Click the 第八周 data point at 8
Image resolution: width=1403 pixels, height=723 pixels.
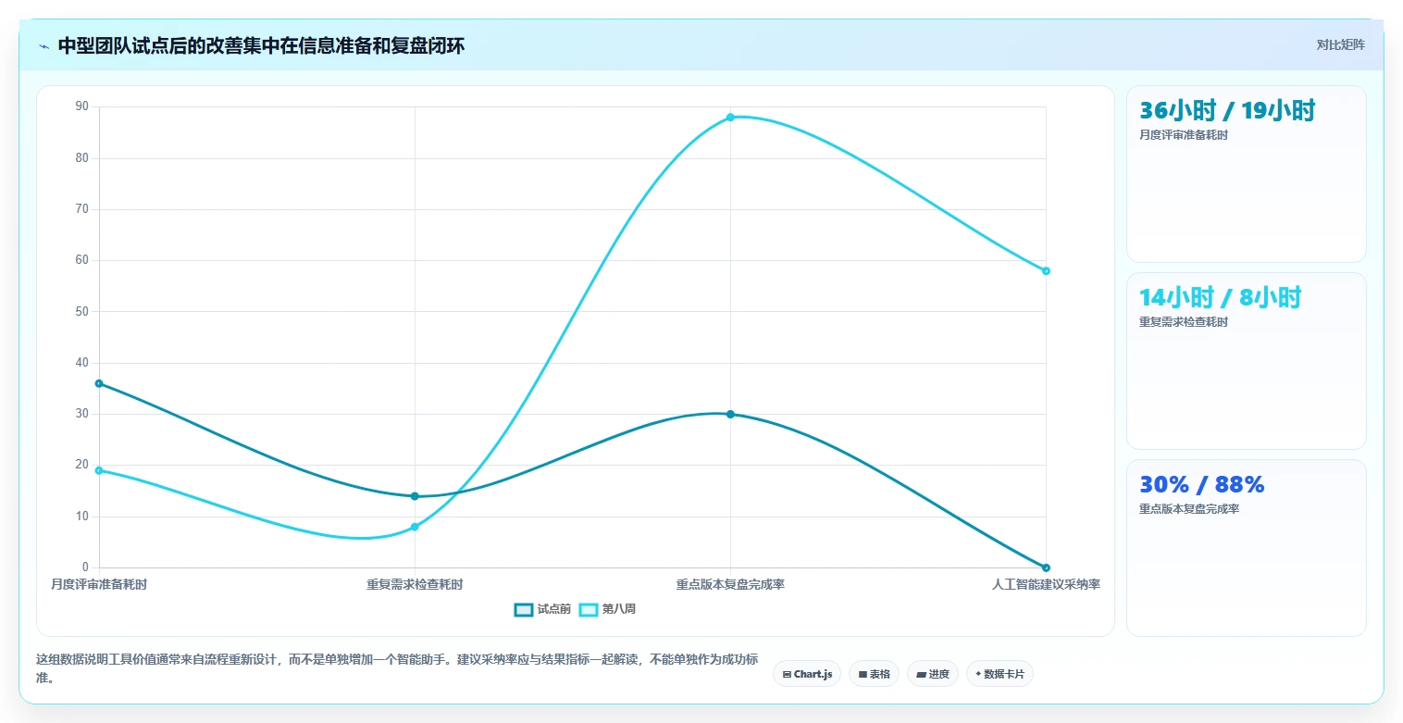(x=415, y=527)
